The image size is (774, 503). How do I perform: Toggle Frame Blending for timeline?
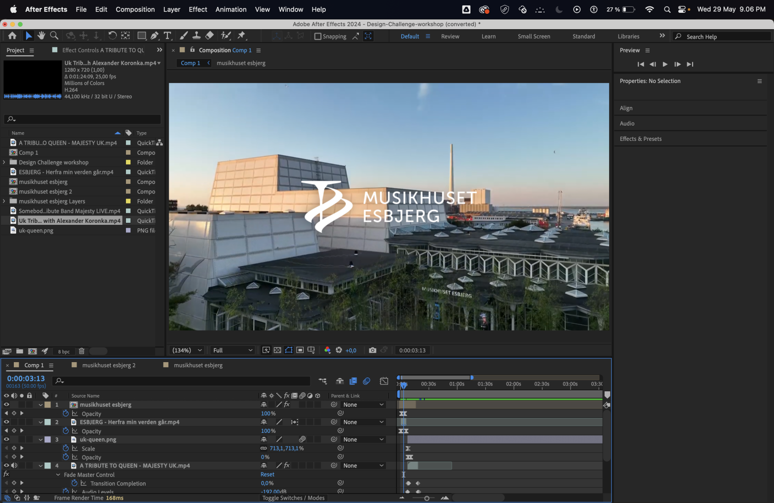353,381
